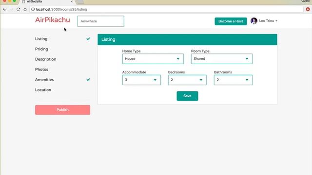Viewport: 312px width, 175px height.
Task: Click the browser forward arrow
Action: 11,9
